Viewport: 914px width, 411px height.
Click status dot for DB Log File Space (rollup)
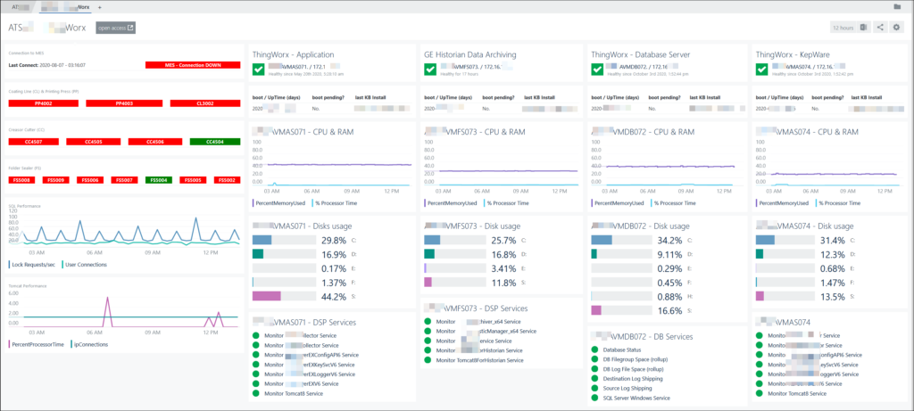[x=594, y=369]
